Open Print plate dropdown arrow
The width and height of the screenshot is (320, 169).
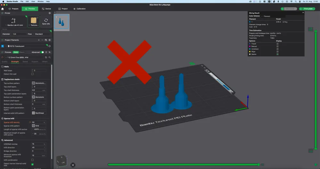(300, 9)
